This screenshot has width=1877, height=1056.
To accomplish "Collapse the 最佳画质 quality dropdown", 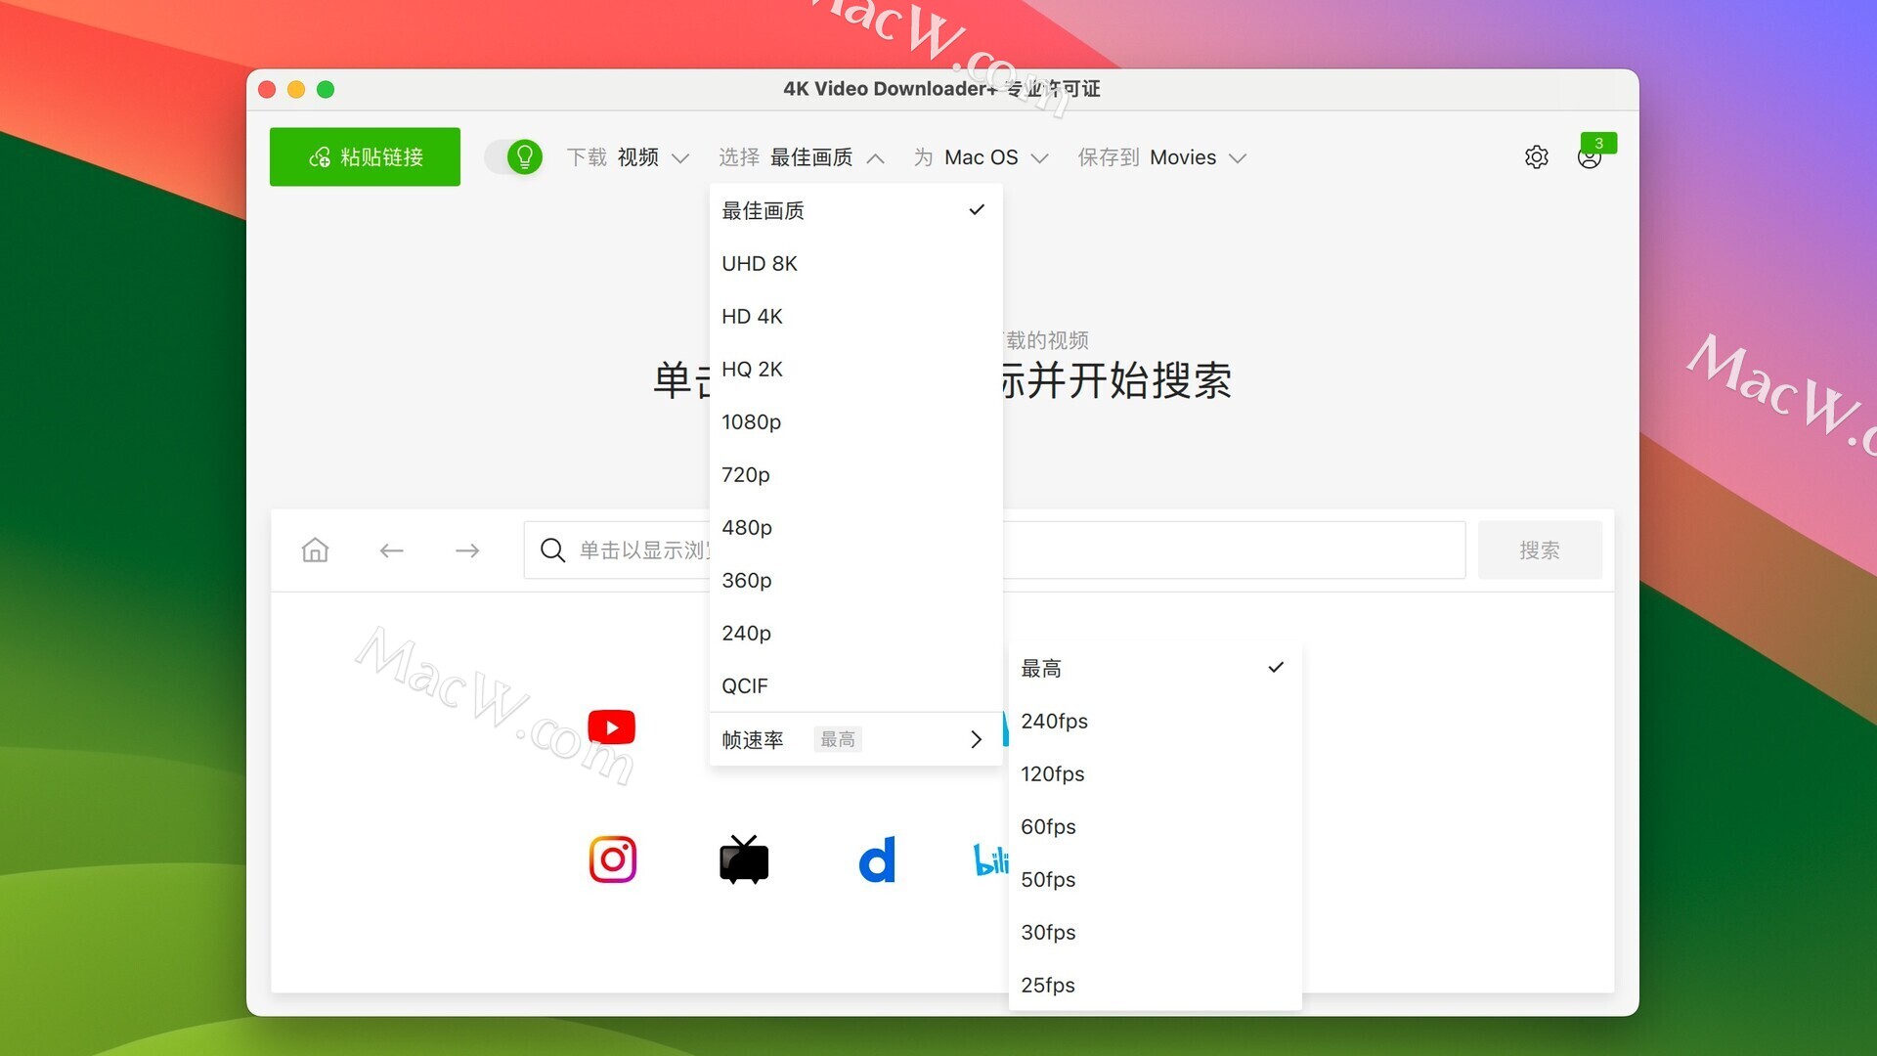I will [802, 157].
